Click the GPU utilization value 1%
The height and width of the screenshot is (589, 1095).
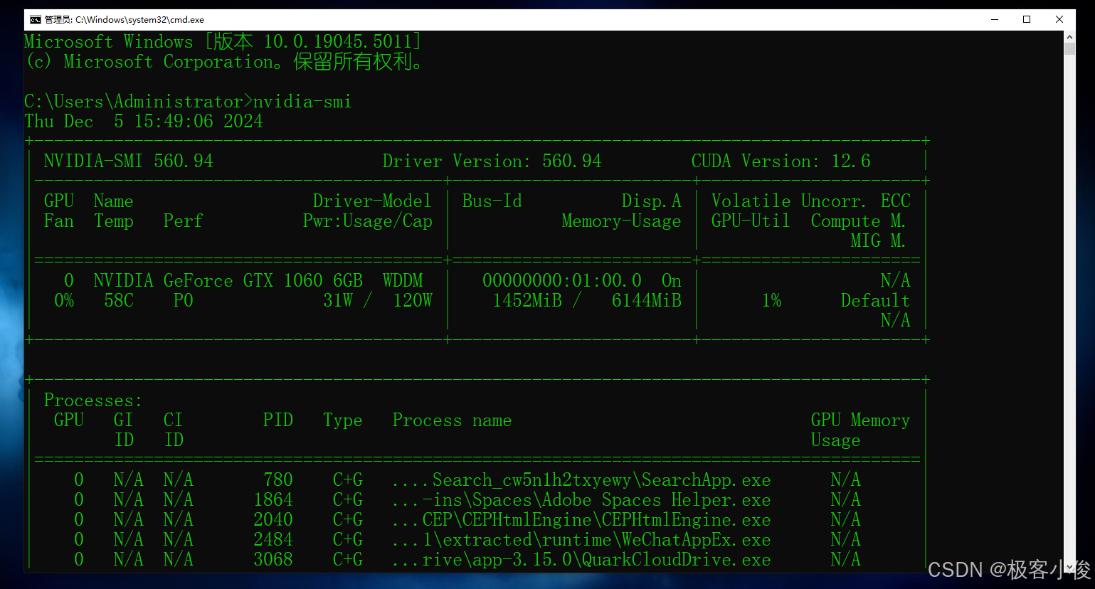click(x=771, y=301)
